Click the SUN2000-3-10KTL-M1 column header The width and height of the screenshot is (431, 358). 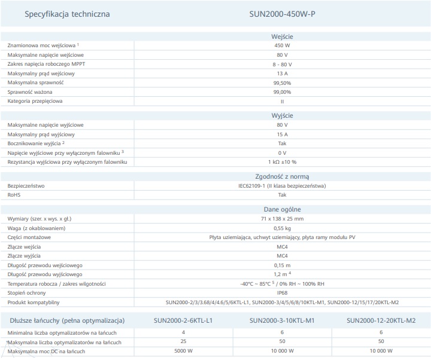[x=282, y=320]
